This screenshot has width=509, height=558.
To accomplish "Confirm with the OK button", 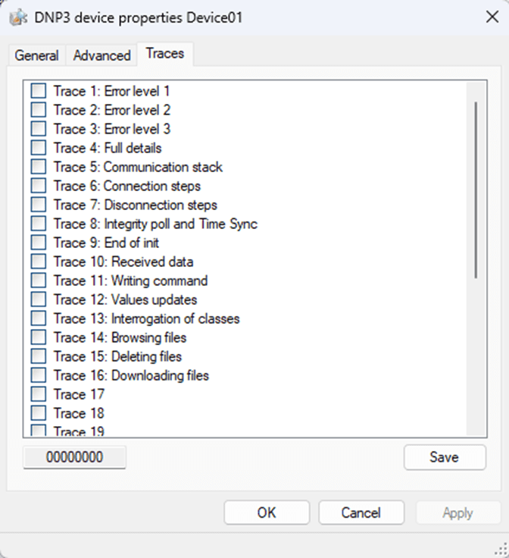I will point(267,513).
